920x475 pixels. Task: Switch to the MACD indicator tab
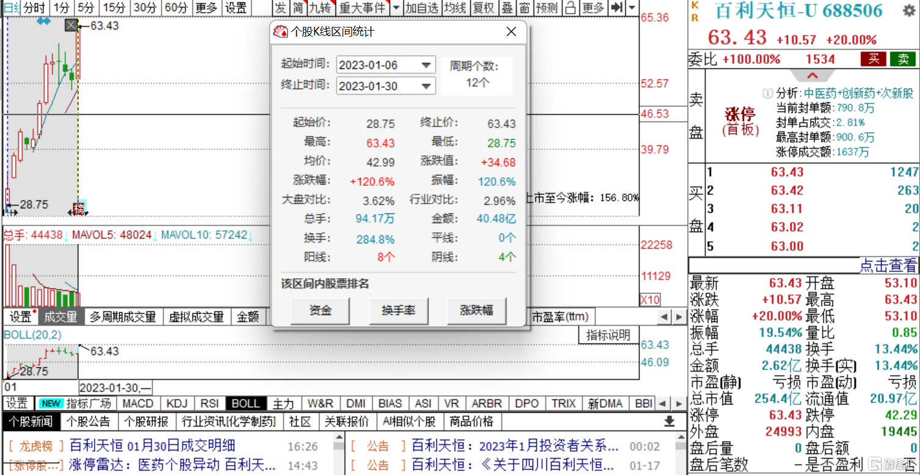(x=138, y=403)
